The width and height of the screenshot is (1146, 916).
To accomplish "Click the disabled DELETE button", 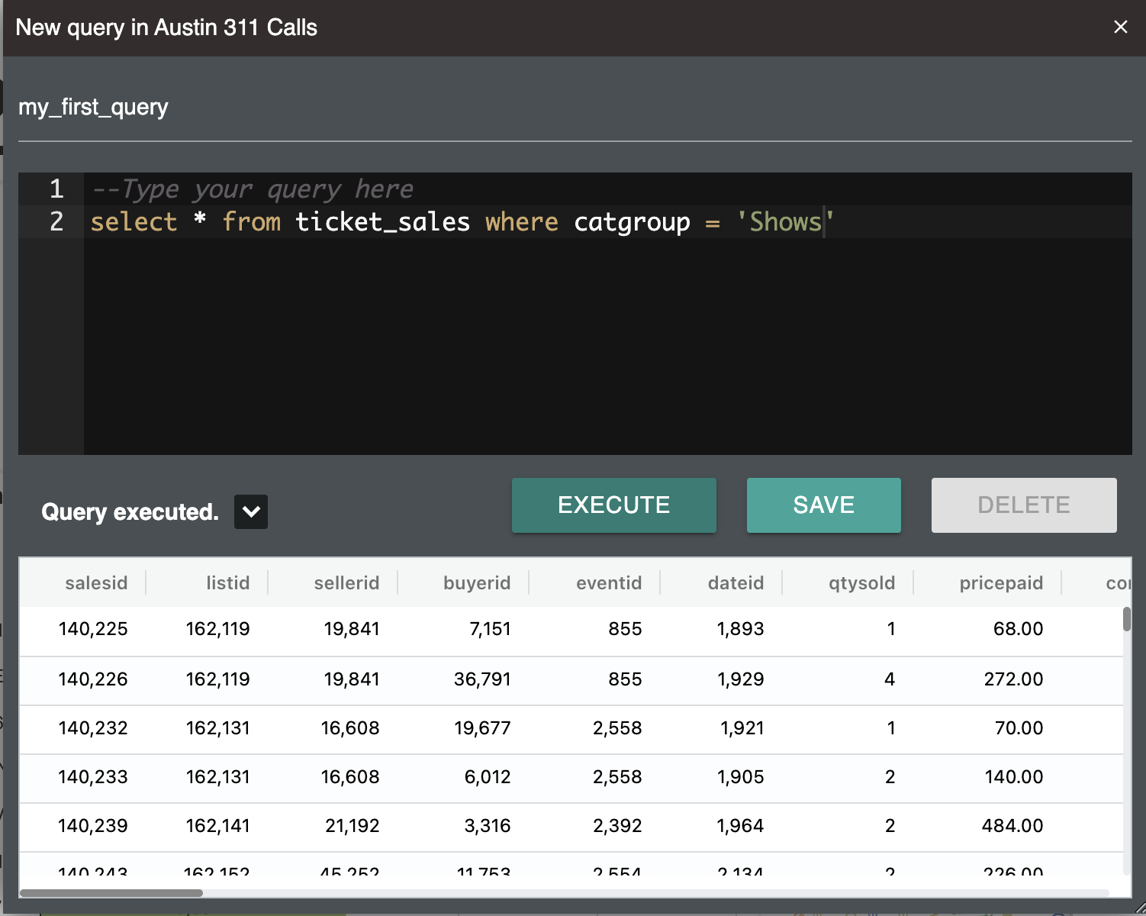I will click(x=1023, y=505).
